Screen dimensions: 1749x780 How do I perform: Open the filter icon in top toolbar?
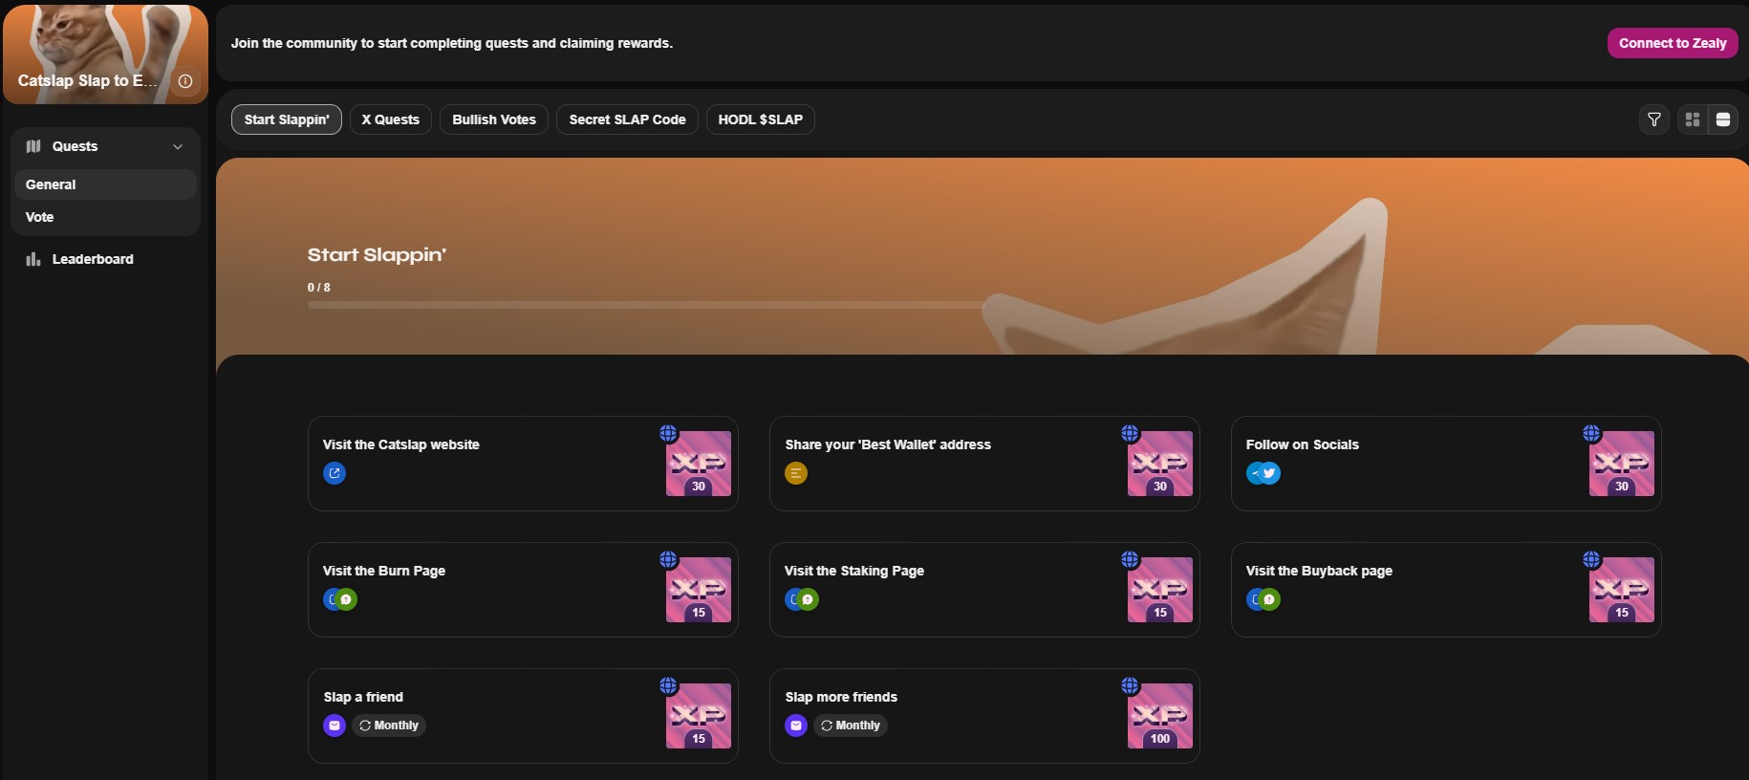click(x=1654, y=119)
